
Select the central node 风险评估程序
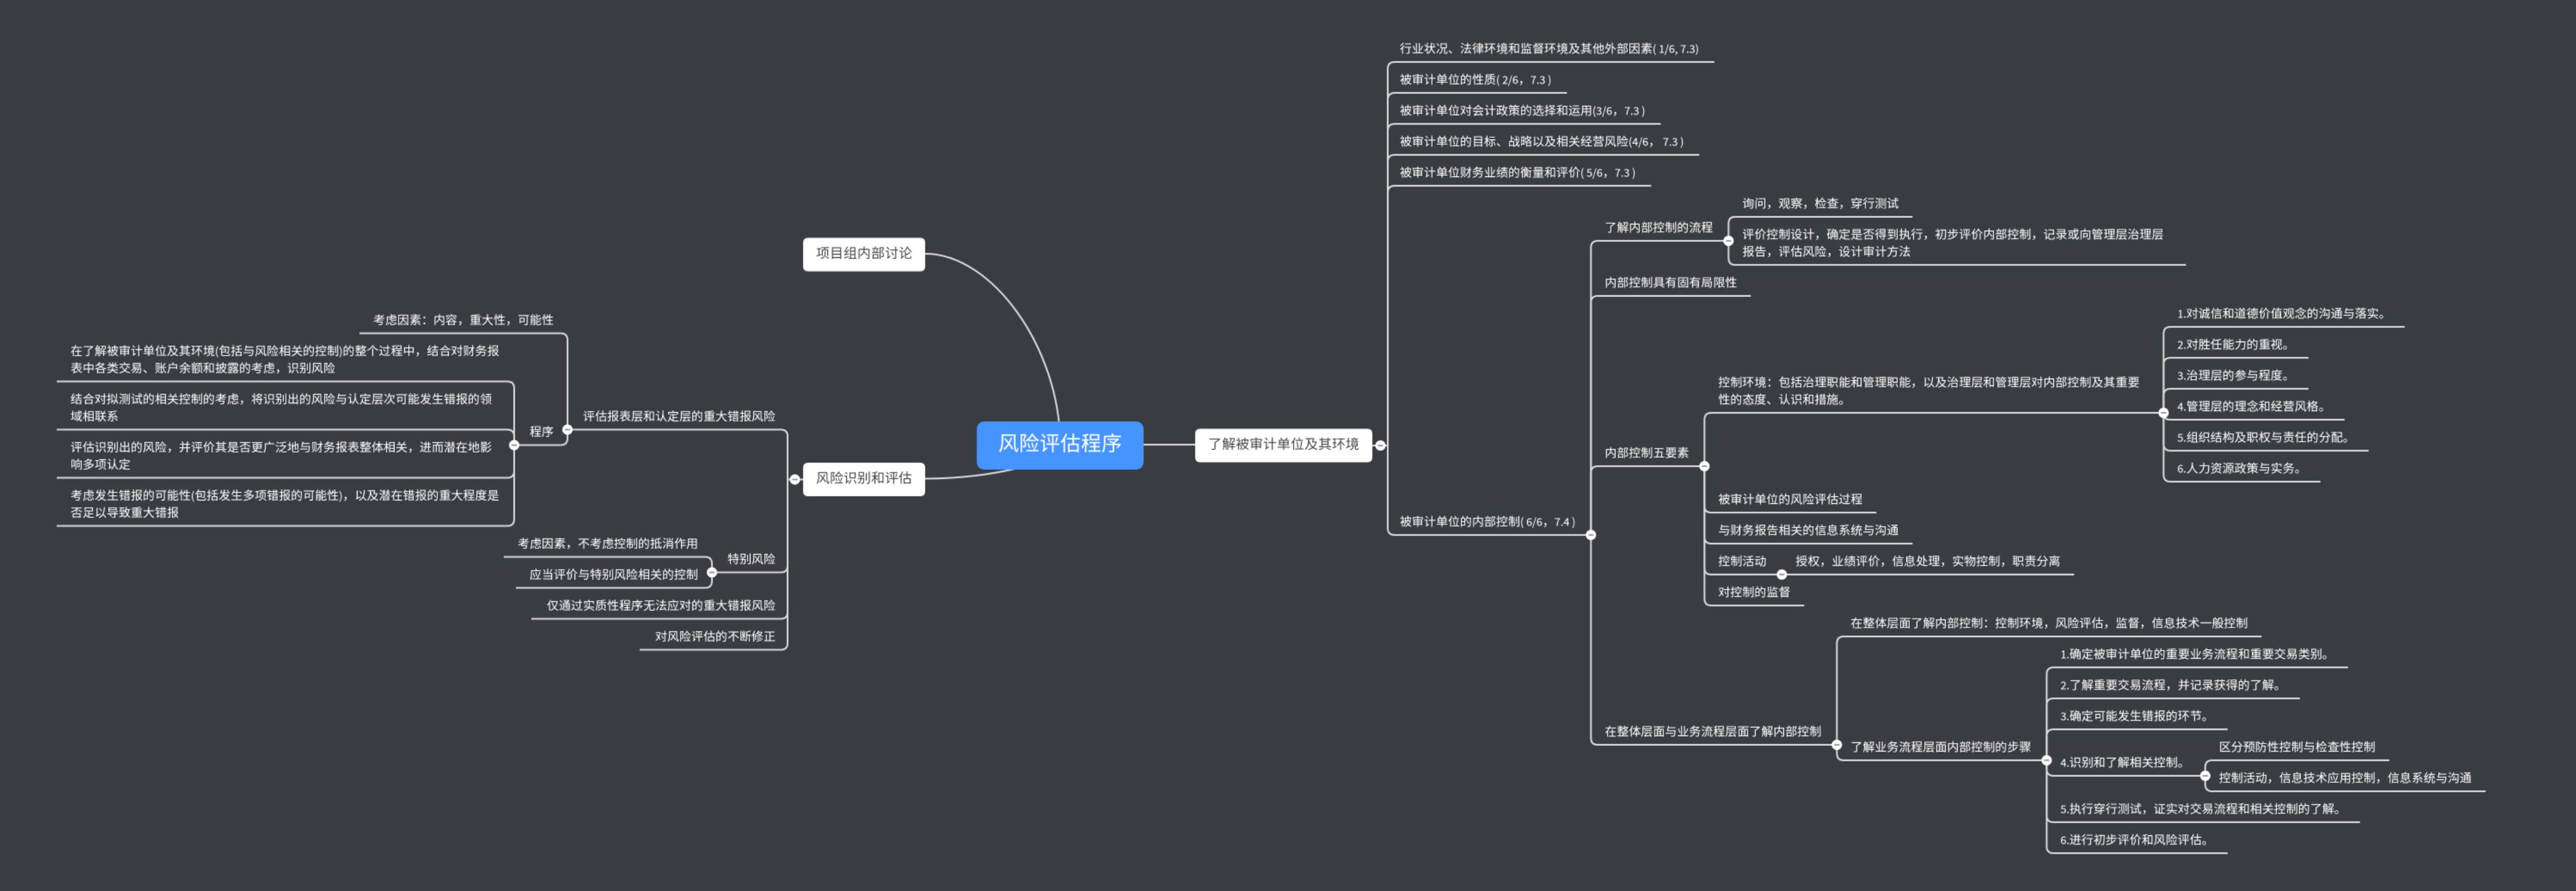[x=1059, y=444]
